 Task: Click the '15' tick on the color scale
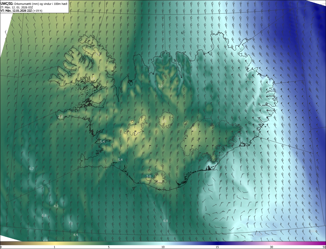[x=217, y=247]
